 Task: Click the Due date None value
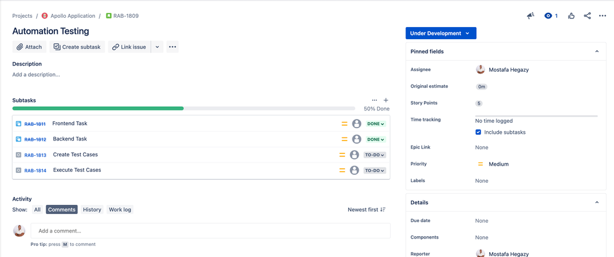click(482, 221)
